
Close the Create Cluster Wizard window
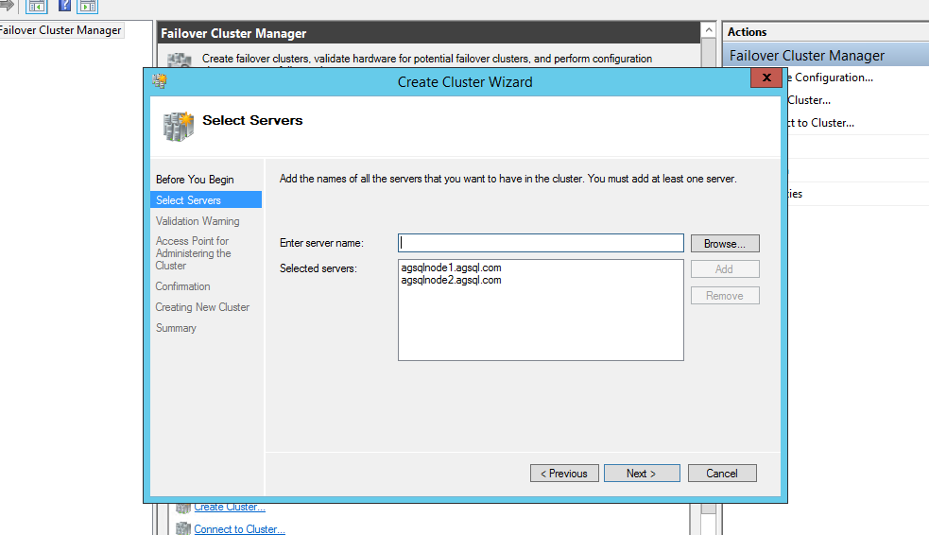tap(766, 78)
